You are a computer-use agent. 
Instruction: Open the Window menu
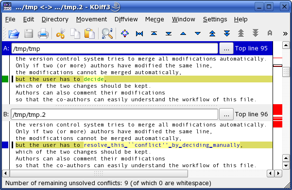[184, 19]
